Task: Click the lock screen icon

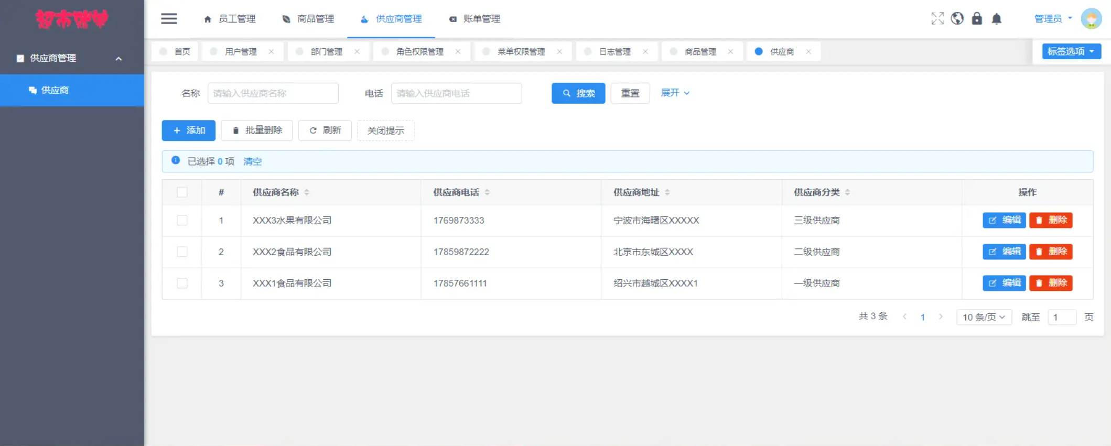Action: 977,19
